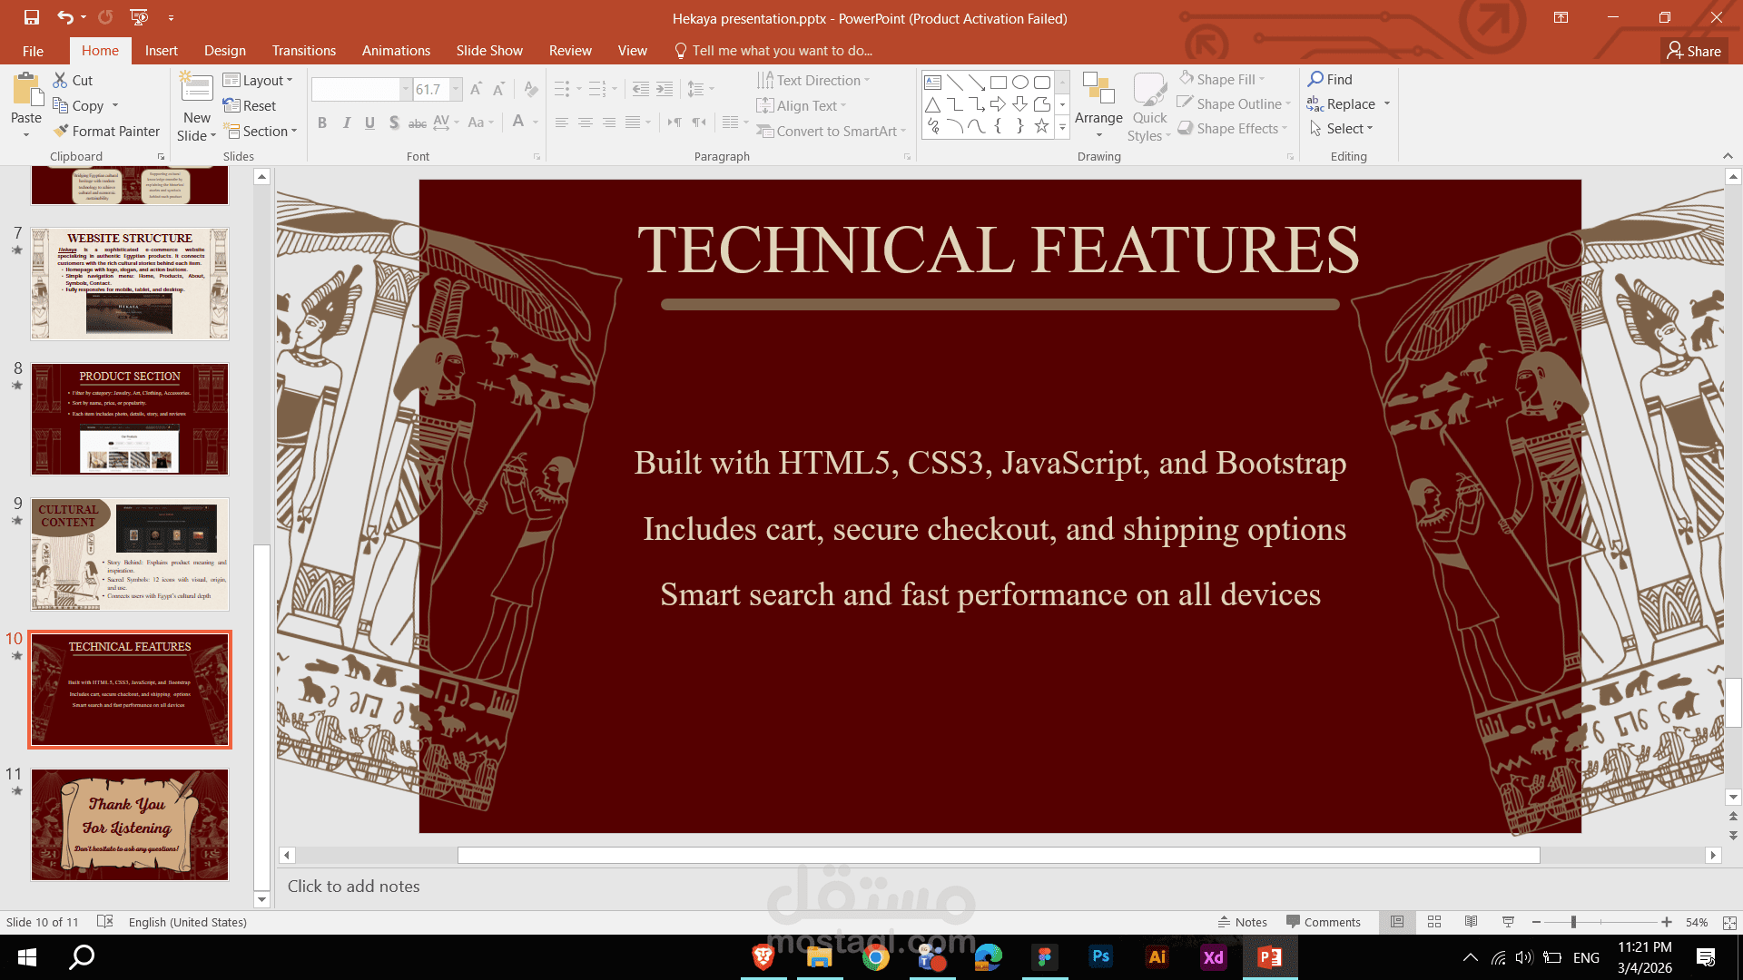Open the Layout dropdown

point(258,81)
